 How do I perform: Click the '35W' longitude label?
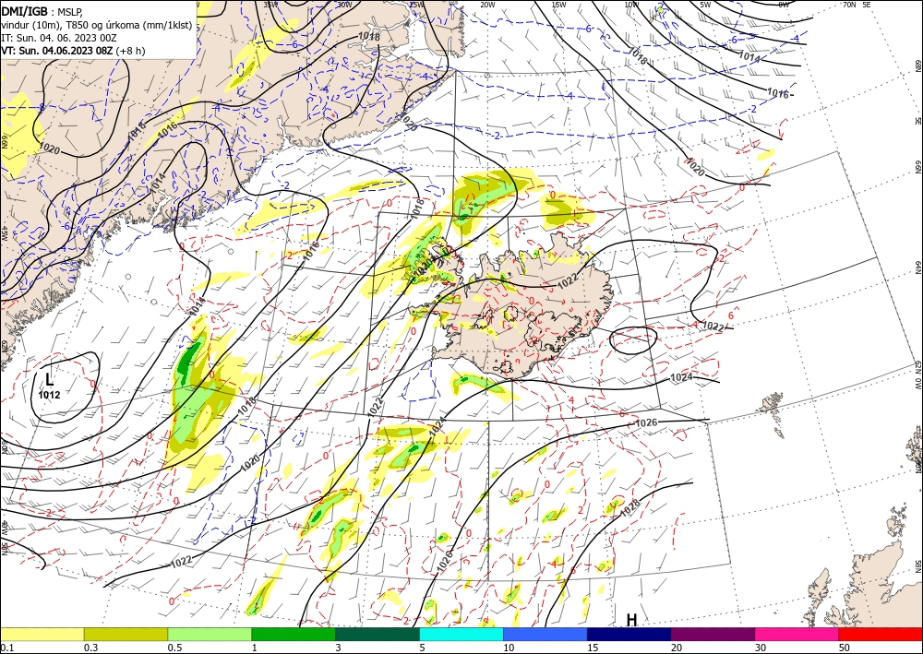tap(270, 5)
